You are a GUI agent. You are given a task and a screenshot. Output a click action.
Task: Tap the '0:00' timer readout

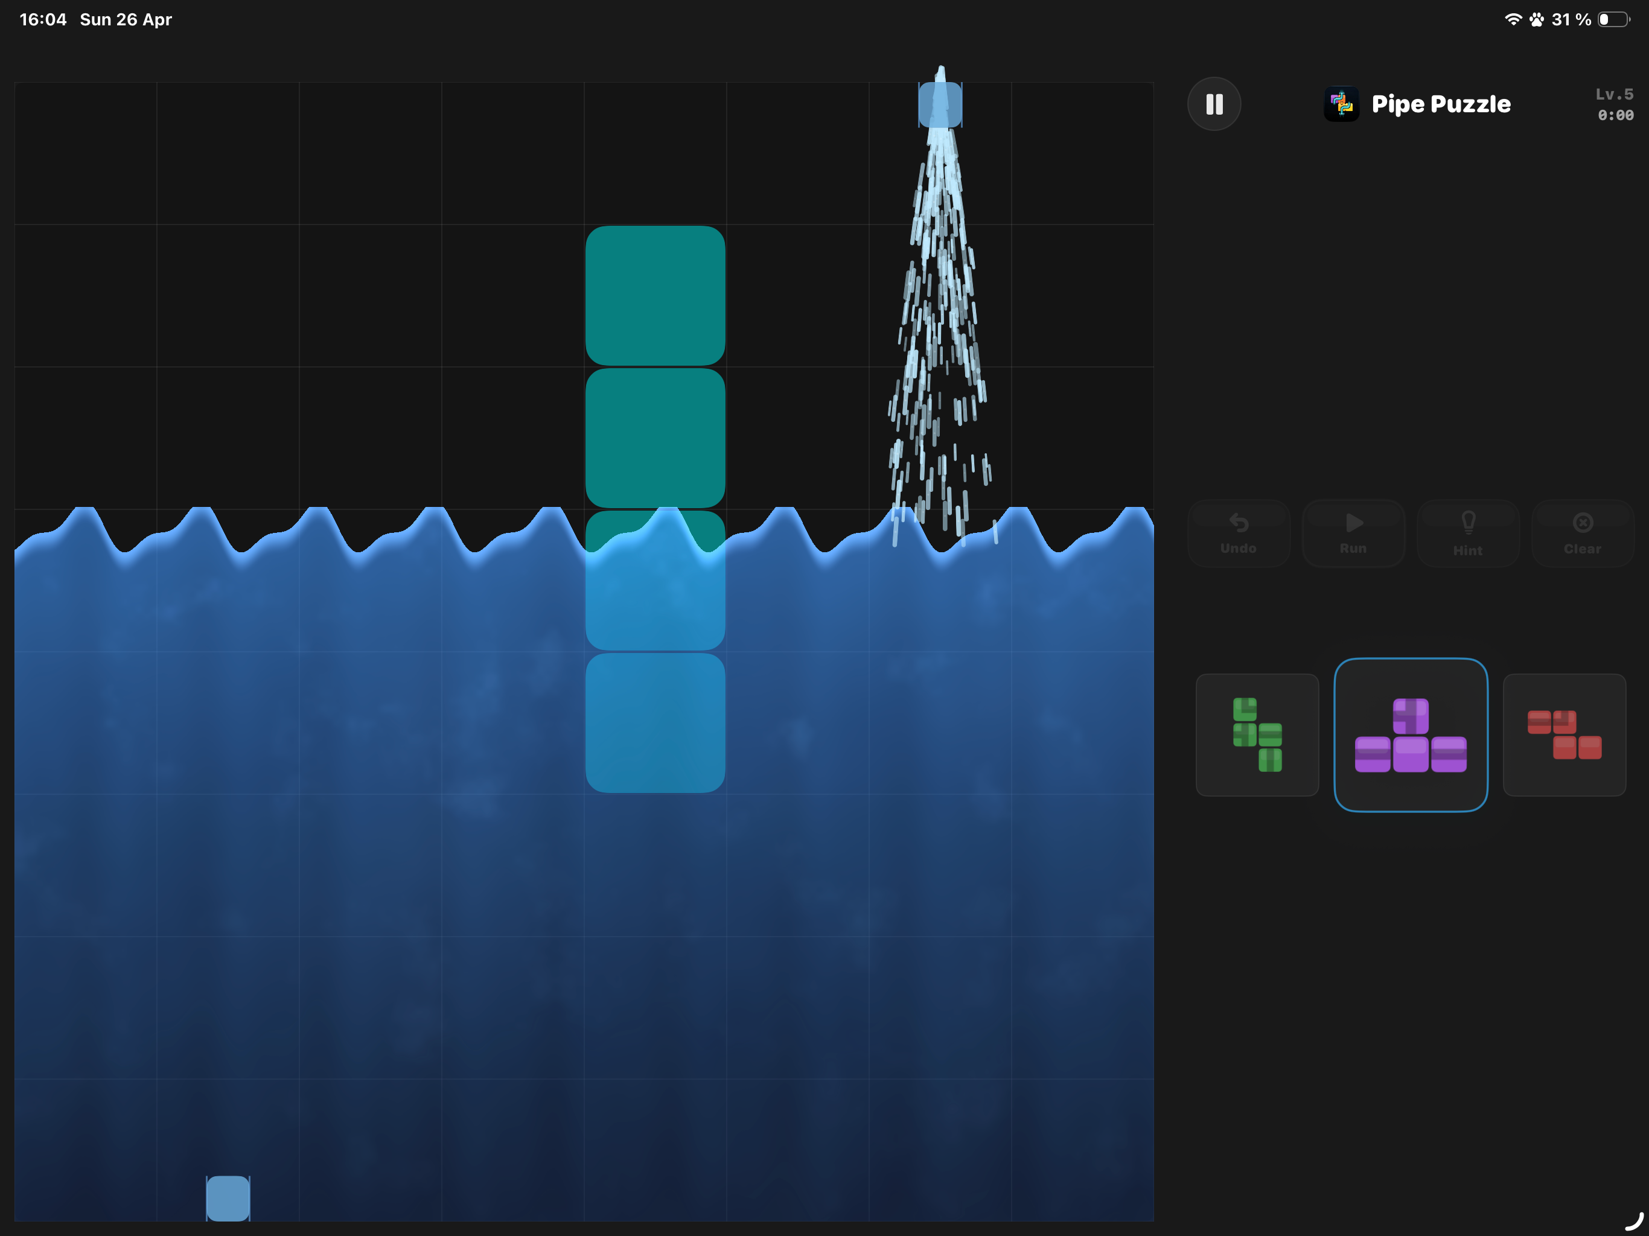click(x=1615, y=115)
